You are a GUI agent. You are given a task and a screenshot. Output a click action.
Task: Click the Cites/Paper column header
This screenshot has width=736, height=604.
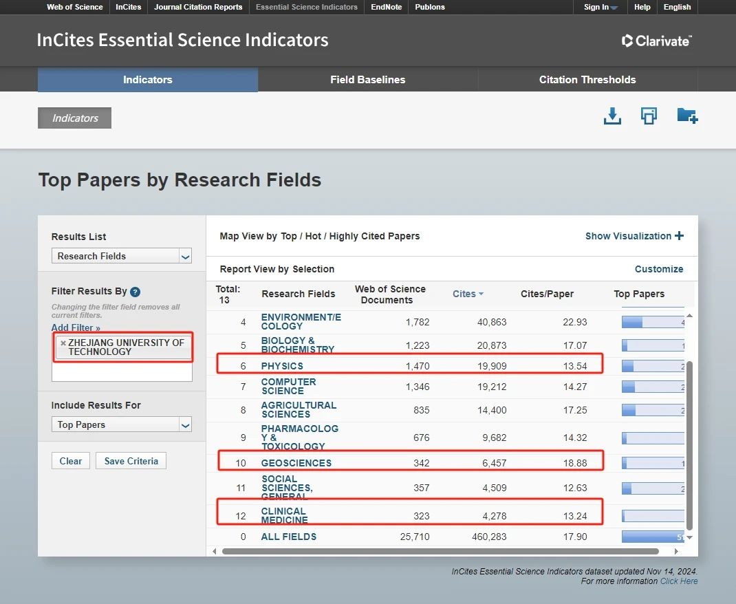(547, 294)
